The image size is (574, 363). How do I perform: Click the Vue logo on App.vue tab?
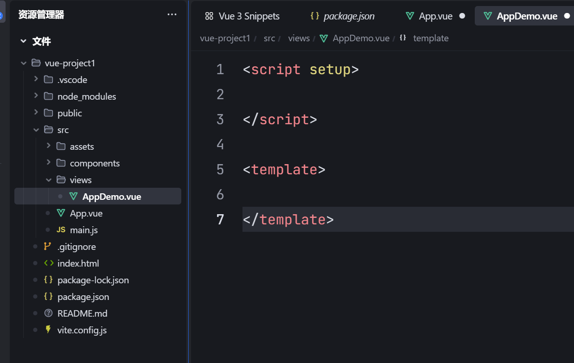coord(410,16)
